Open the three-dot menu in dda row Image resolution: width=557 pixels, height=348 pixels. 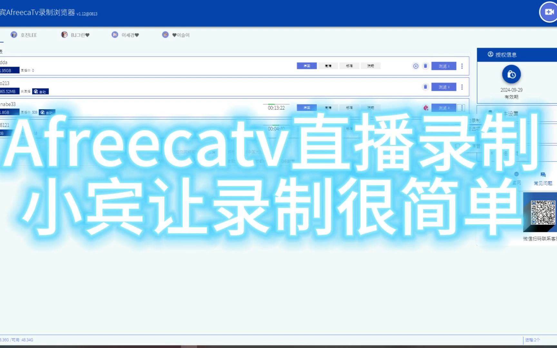coord(462,66)
